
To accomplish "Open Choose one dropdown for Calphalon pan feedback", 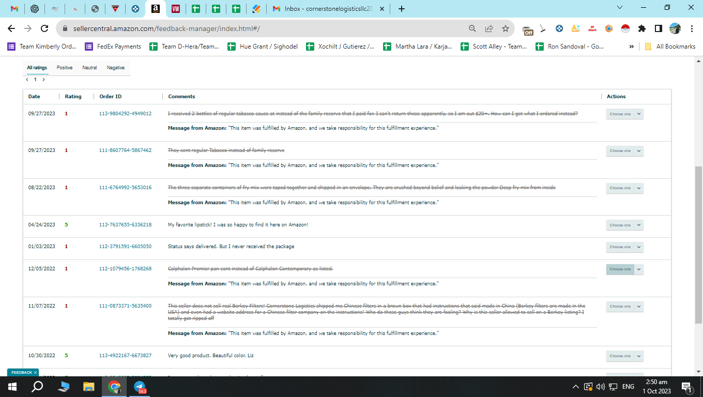I will (624, 269).
